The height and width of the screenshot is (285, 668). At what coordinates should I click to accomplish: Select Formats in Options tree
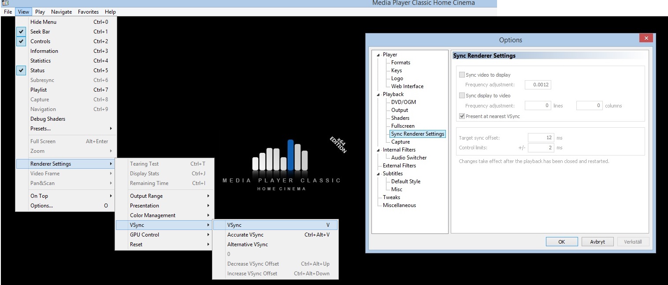(x=401, y=63)
